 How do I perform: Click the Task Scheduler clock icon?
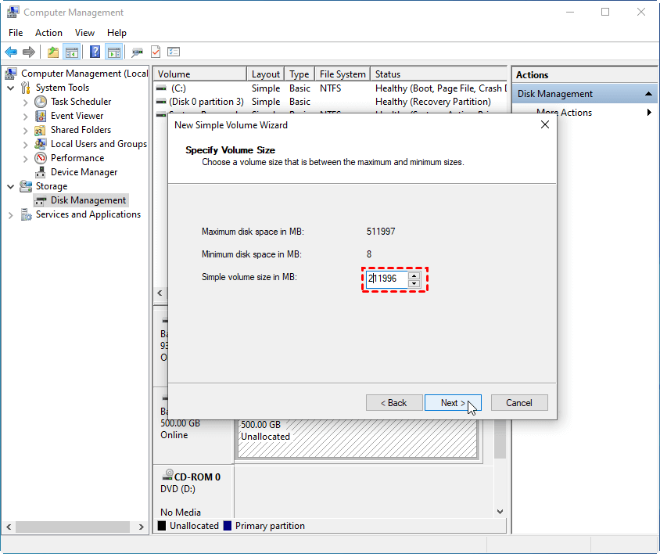point(41,102)
